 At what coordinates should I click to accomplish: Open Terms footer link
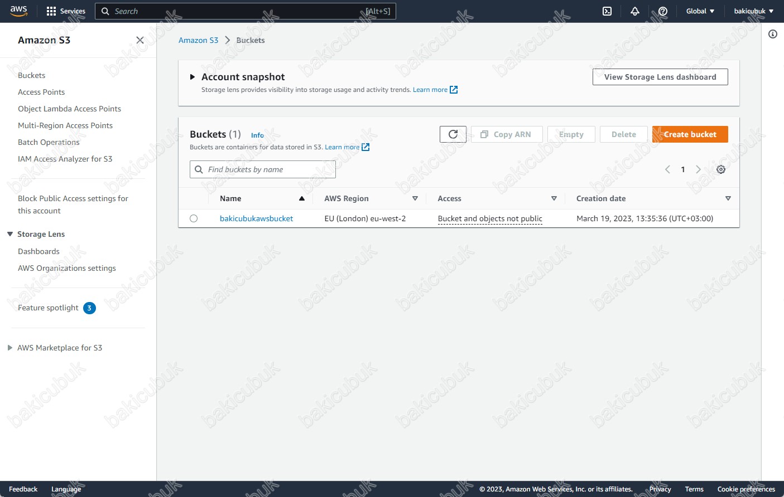pyautogui.click(x=694, y=489)
